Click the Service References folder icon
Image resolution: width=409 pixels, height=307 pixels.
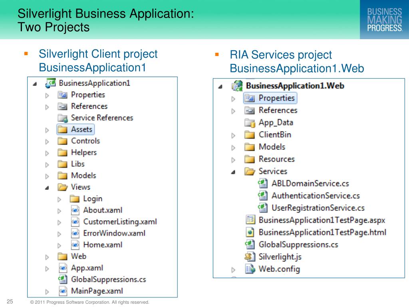click(63, 118)
